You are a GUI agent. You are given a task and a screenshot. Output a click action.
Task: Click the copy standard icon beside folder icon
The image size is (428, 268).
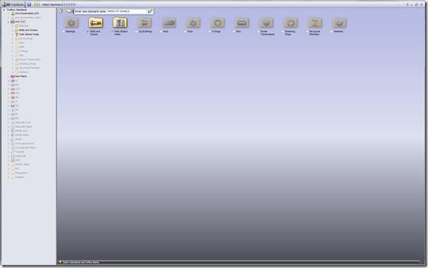pos(61,11)
